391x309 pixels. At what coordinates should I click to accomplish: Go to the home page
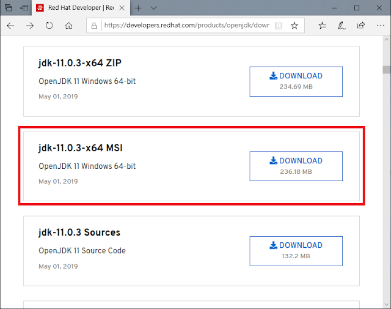68,26
